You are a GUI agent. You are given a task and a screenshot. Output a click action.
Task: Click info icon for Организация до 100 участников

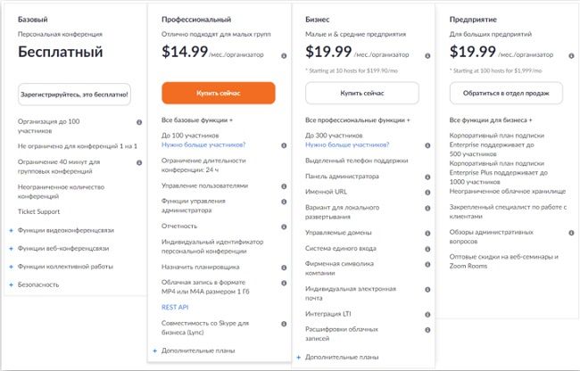[x=139, y=122]
